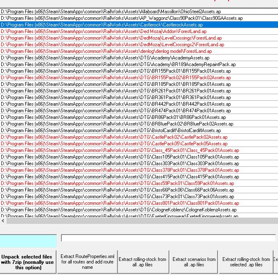
Task: Select the denlog model\ForestLand.ap row
Action: coord(139,51)
